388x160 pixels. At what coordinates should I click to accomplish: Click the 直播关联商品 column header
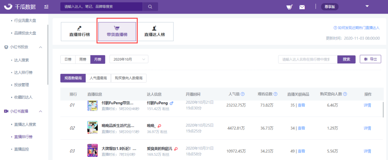298,94
